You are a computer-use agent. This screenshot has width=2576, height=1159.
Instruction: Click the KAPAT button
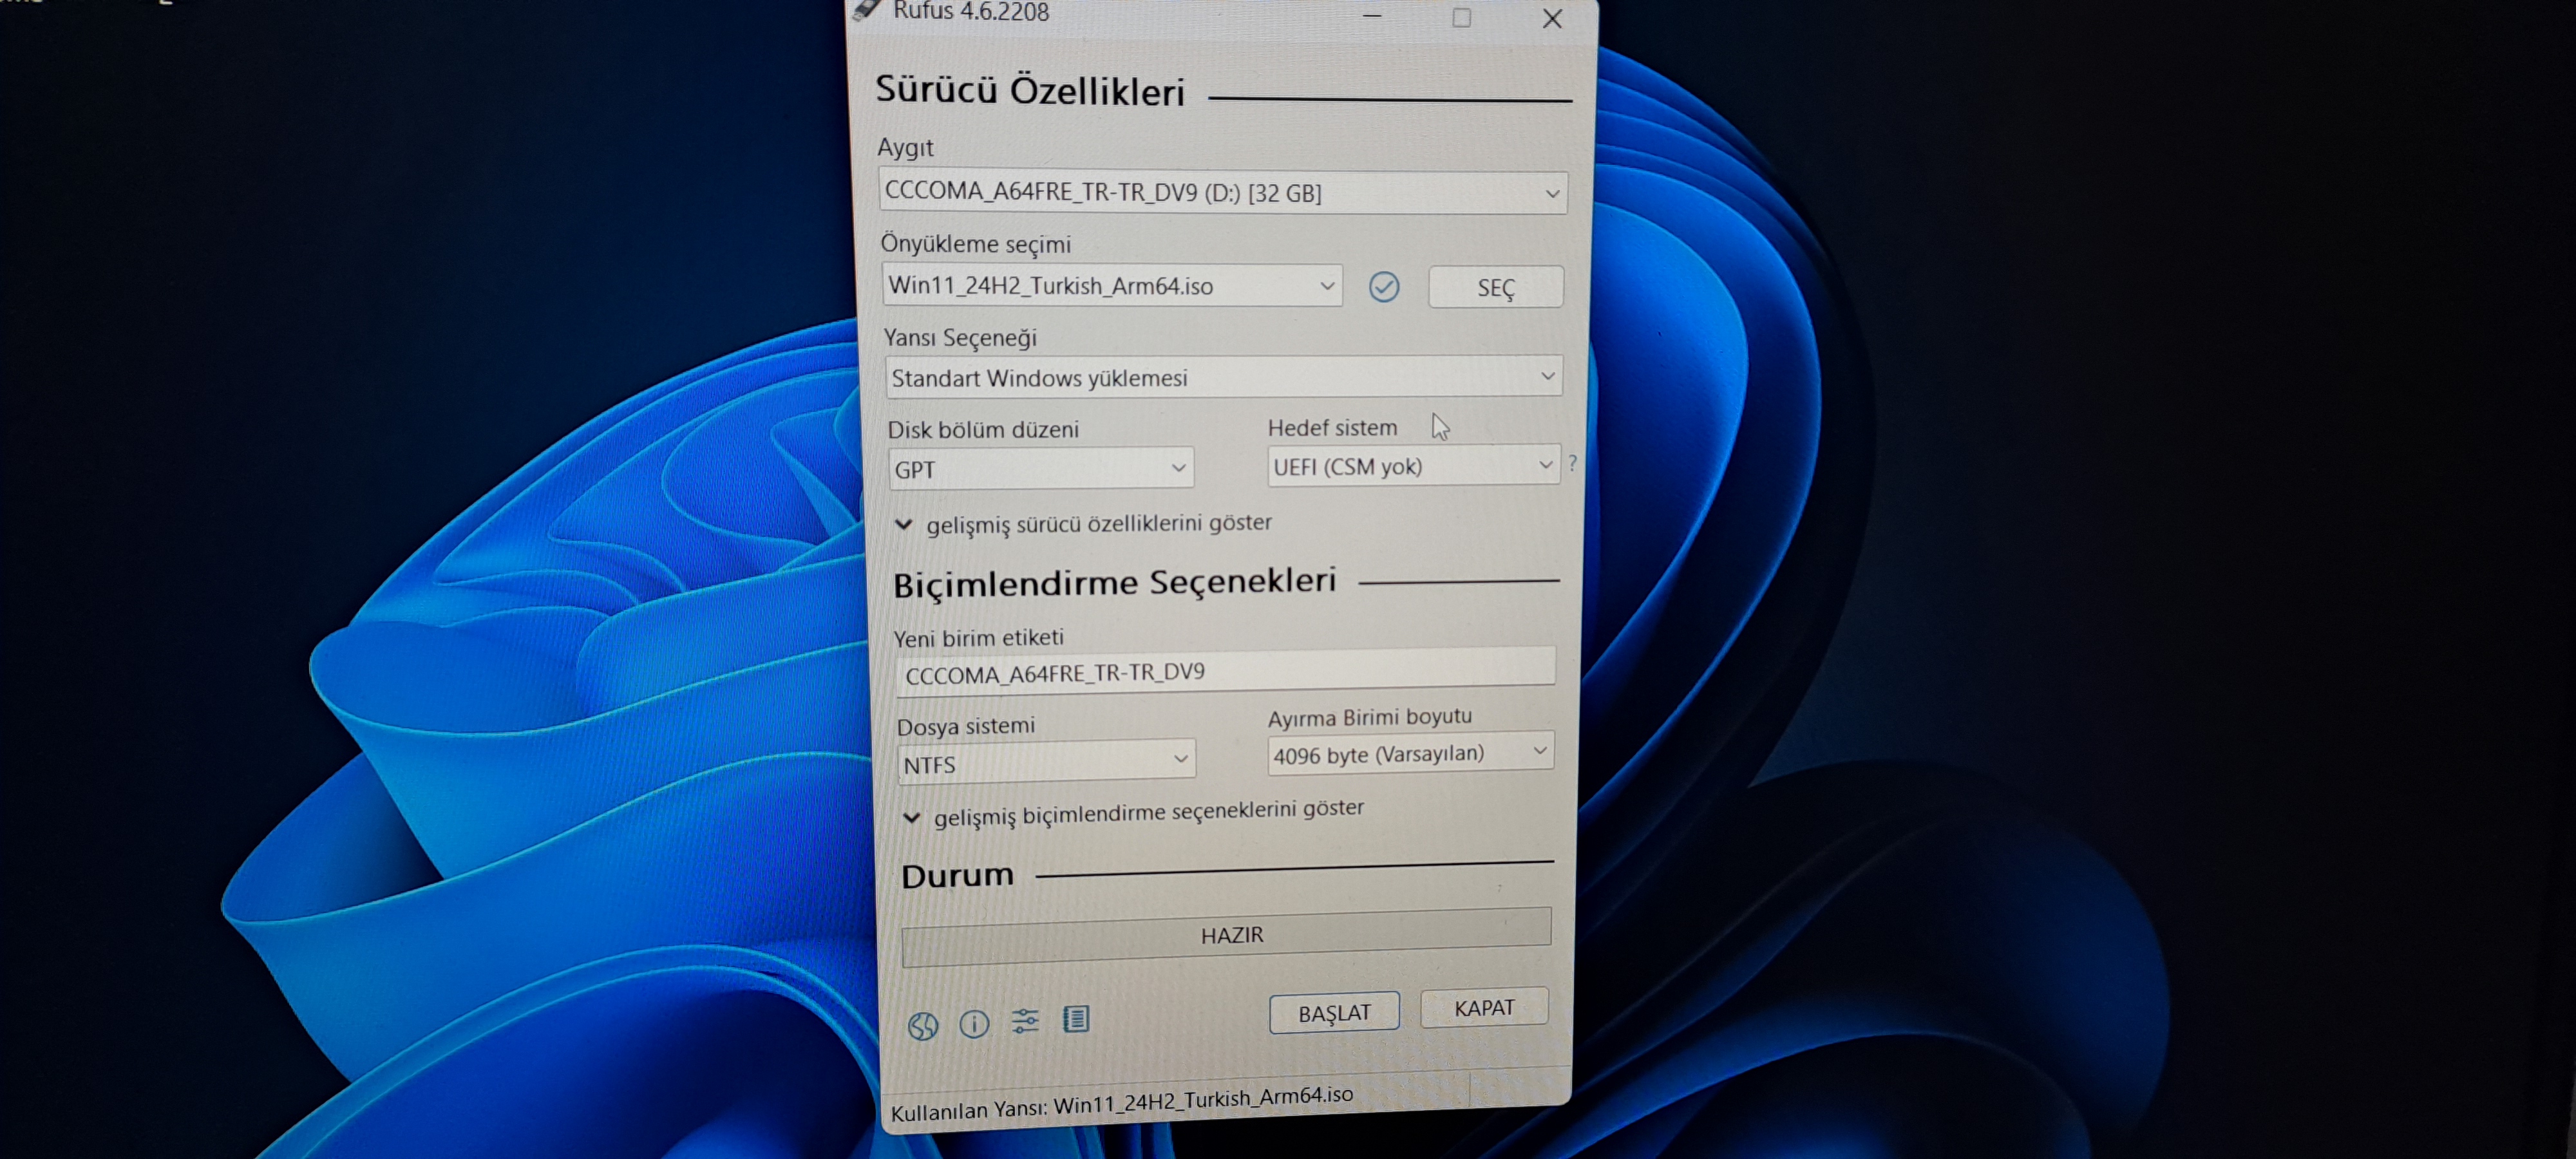tap(1484, 1007)
